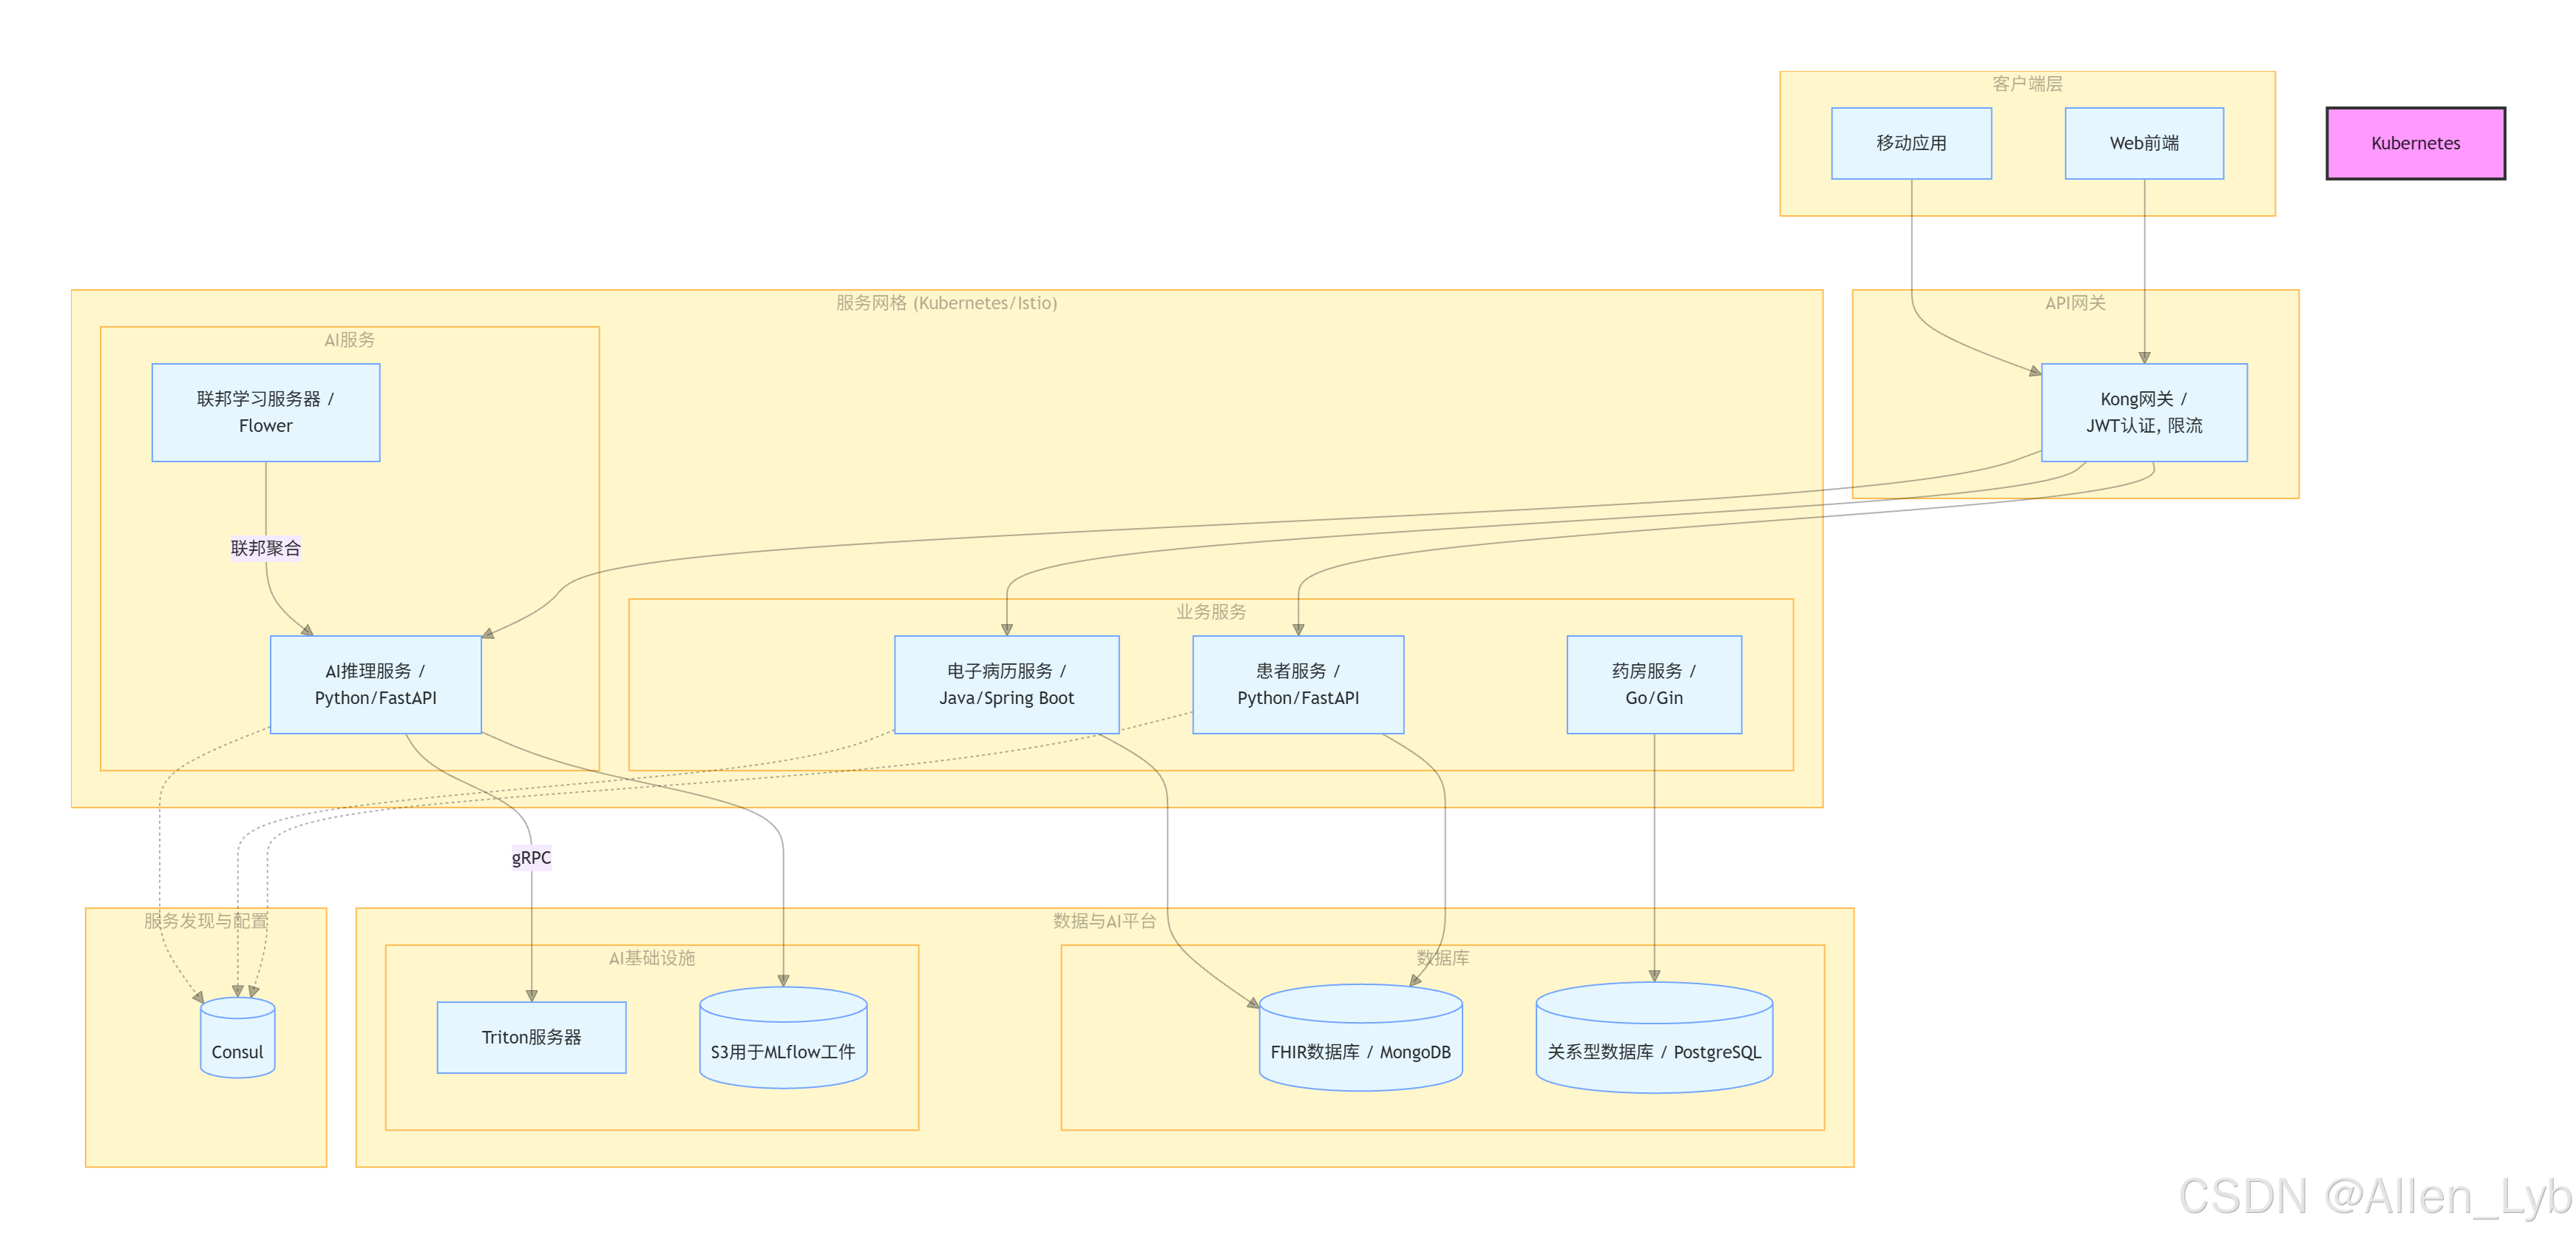The image size is (2576, 1238).
Task: Click the 服务网格 (Kubernetes/Istio) group title
Action: tap(946, 303)
